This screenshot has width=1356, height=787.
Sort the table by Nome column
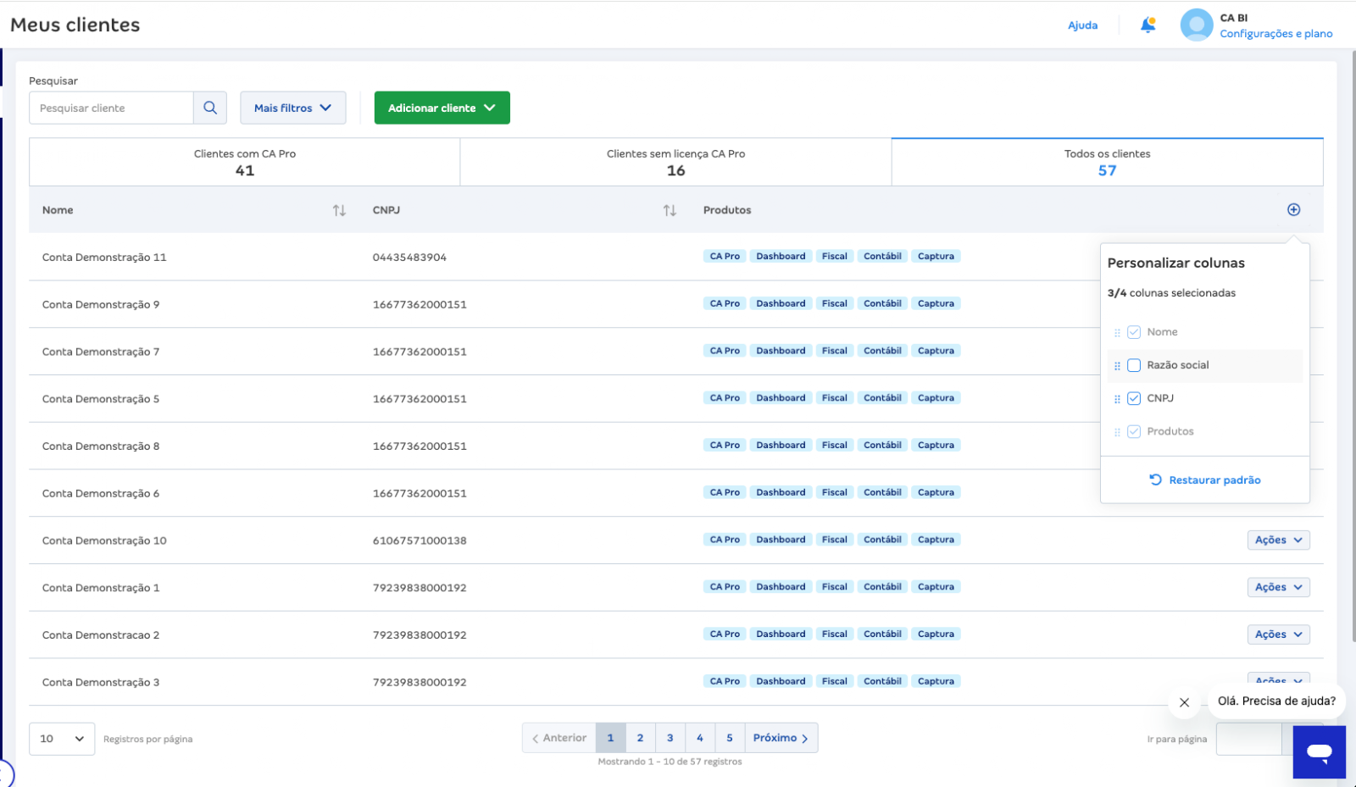pyautogui.click(x=339, y=210)
